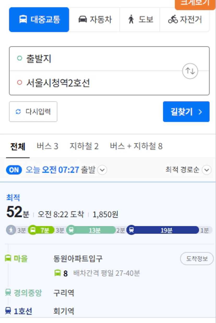Click the 길찾기 search route button
The height and width of the screenshot is (323, 216).
click(186, 112)
